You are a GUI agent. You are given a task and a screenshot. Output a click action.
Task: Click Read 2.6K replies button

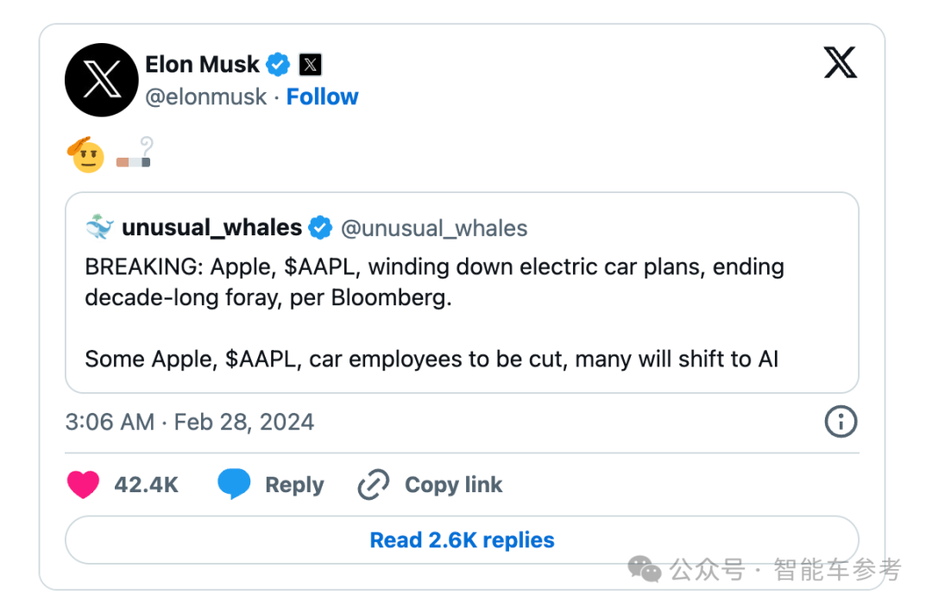click(x=462, y=540)
